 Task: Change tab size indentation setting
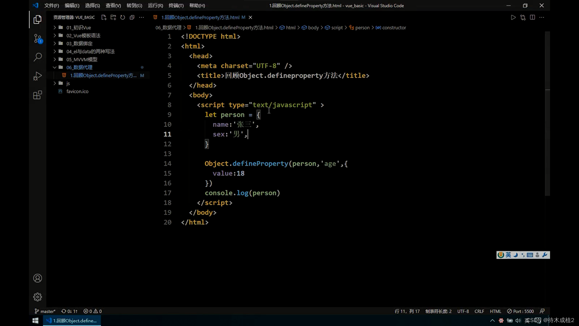point(438,311)
